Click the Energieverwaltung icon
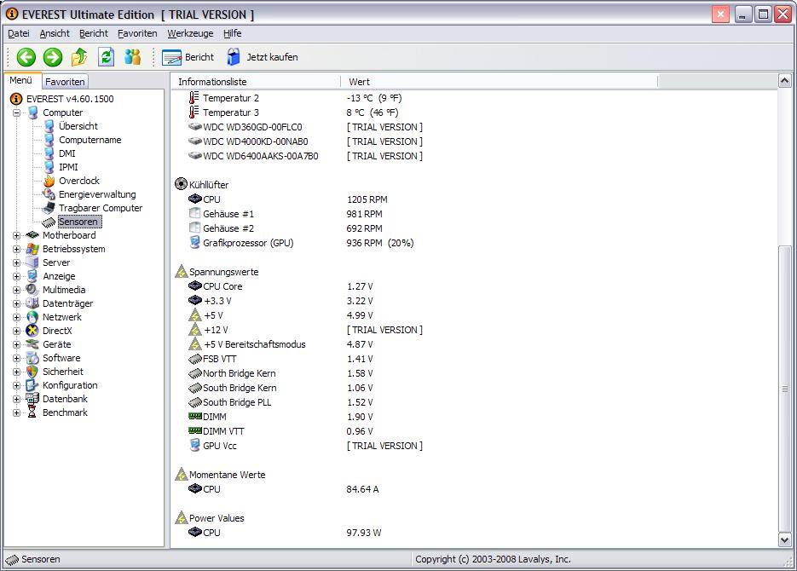Image resolution: width=797 pixels, height=571 pixels. click(x=49, y=194)
